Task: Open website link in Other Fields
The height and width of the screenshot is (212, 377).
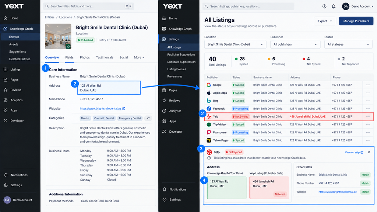Action: 338,192
